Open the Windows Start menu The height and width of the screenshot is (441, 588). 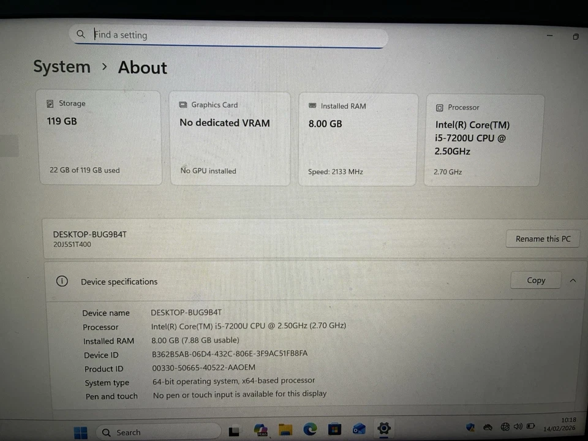pyautogui.click(x=81, y=432)
